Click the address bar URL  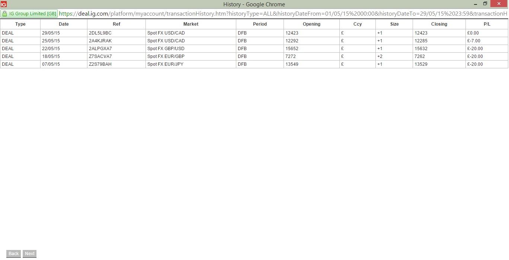283,14
